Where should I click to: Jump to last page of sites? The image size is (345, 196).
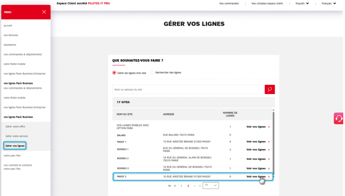pos(200,186)
